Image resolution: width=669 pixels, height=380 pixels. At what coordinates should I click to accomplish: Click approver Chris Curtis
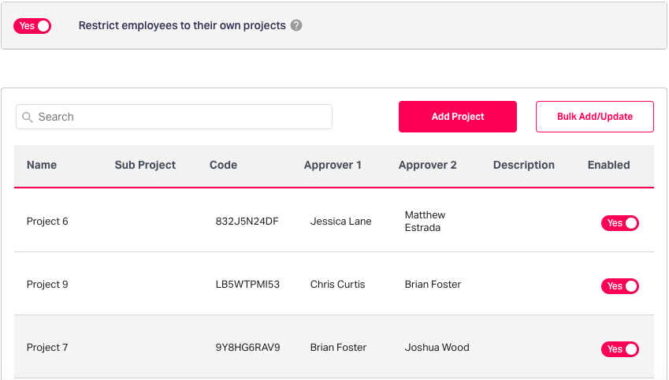tap(337, 285)
